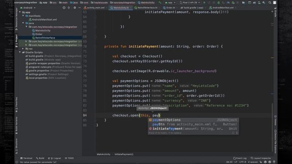Click the razorpayintegration breadcrumb in the navigation bar

[x=123, y=3]
